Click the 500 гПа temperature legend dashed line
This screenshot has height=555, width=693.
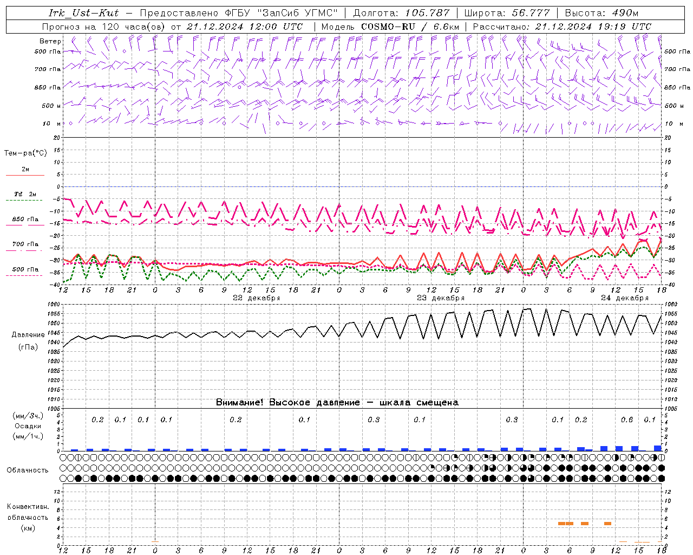pyautogui.click(x=24, y=275)
